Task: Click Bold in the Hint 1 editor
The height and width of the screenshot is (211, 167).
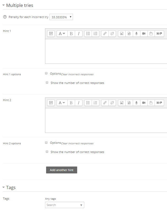Action: pyautogui.click(x=71, y=34)
